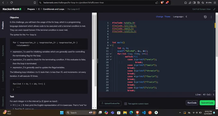
Task: Open Microsoft Edge from the taskbar
Action: (131, 112)
